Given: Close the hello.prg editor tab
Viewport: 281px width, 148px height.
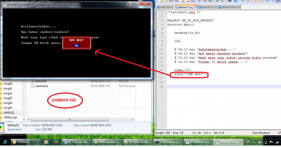Looking at the screenshot, I should click(172, 7).
